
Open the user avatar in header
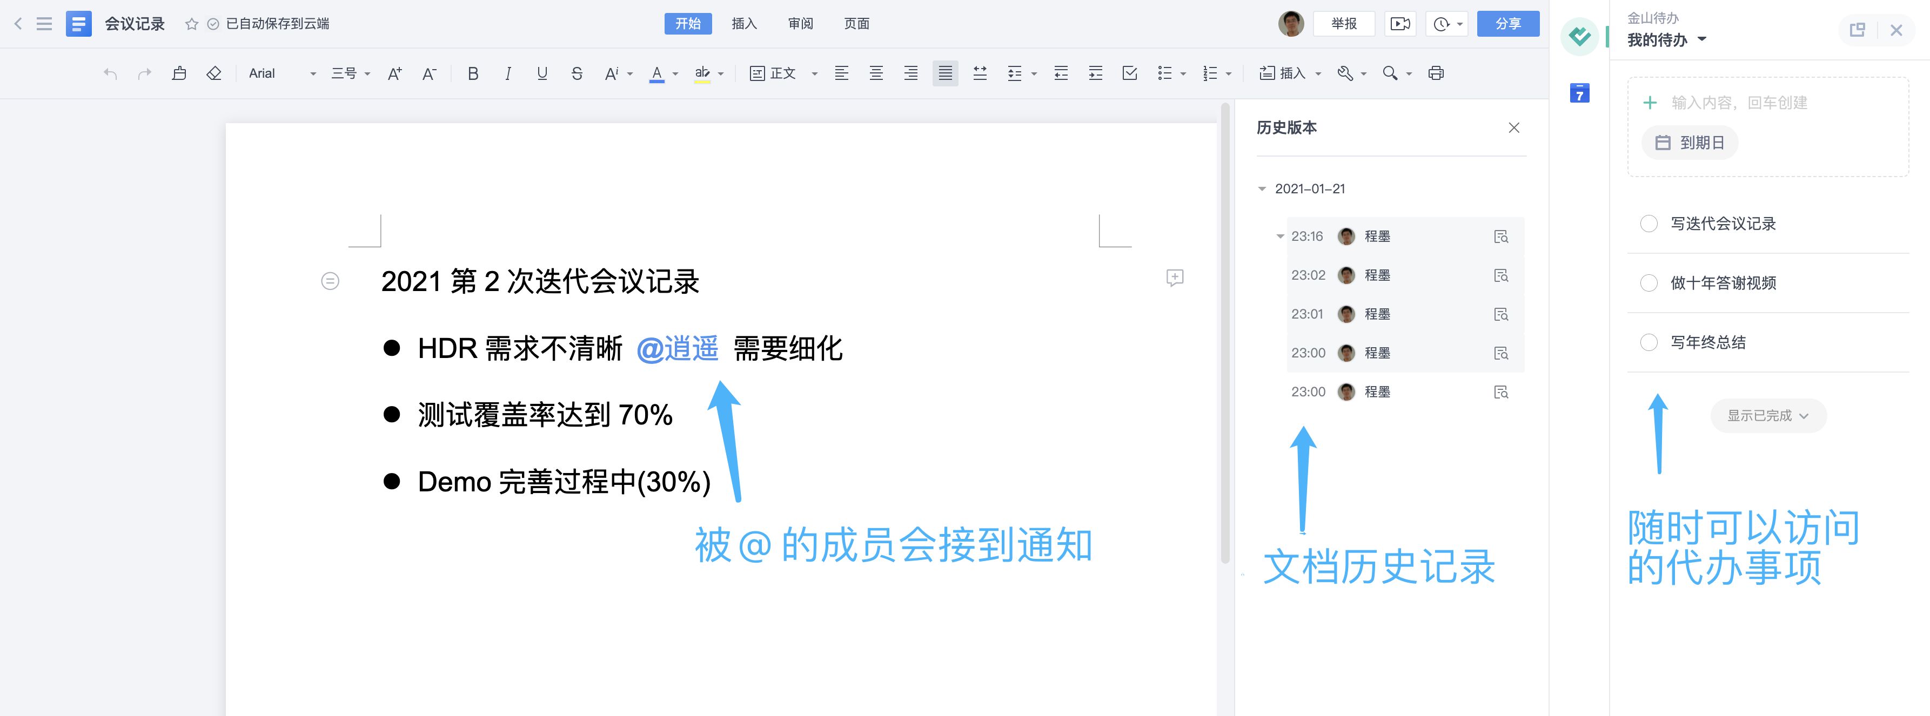click(1291, 24)
